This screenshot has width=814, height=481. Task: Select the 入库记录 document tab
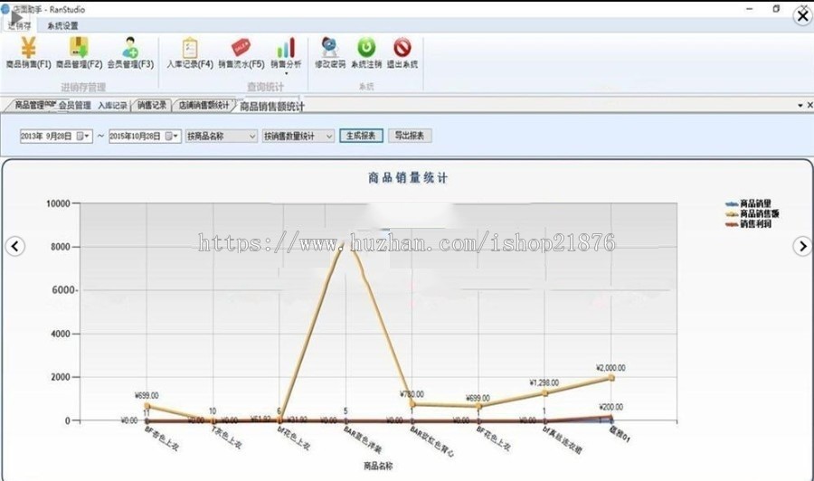pos(113,106)
